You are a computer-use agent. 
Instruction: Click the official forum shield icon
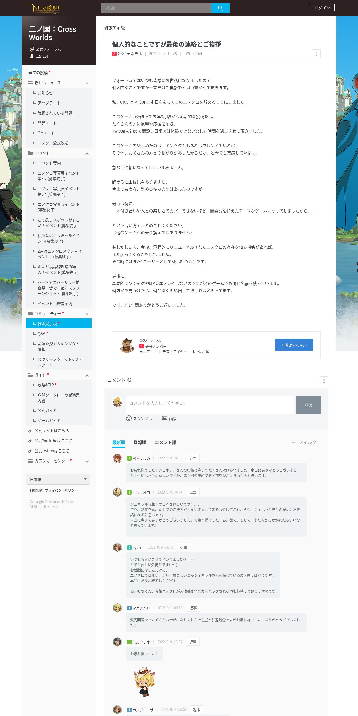(32, 49)
